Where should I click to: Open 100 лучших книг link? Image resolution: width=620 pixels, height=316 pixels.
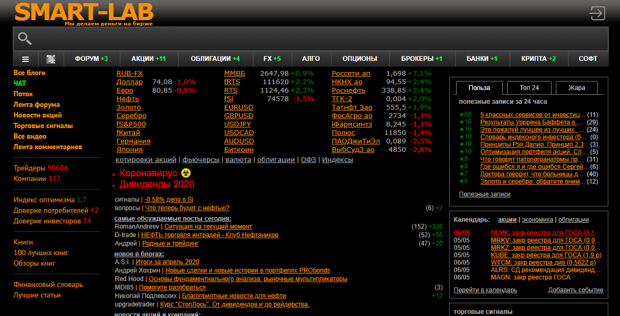(x=41, y=253)
